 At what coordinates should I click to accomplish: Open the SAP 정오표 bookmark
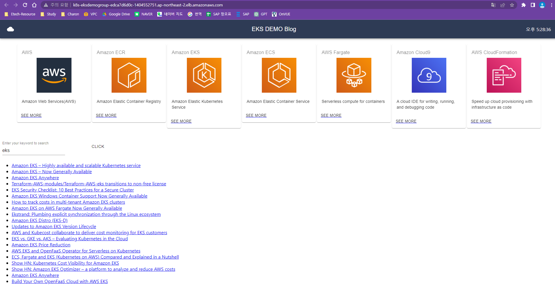[x=219, y=14]
